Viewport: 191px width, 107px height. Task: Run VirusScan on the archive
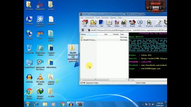pos(149,23)
